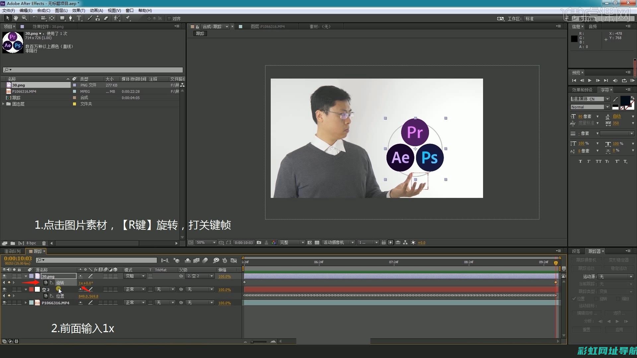Open the 变暗 blend mode dropdown
The height and width of the screenshot is (358, 637).
coord(135,276)
